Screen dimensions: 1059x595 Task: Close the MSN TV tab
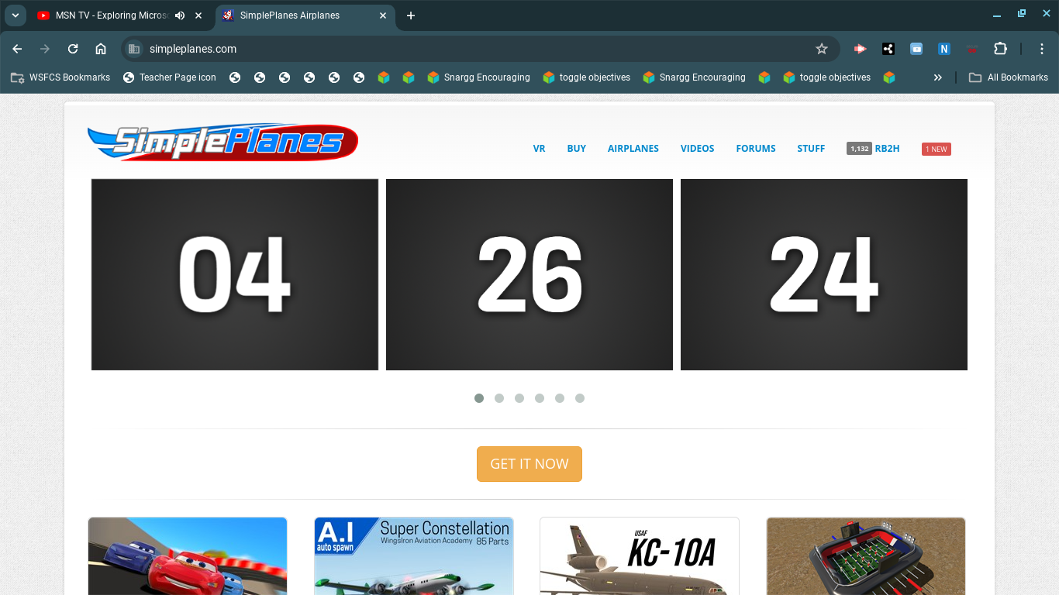pos(198,15)
